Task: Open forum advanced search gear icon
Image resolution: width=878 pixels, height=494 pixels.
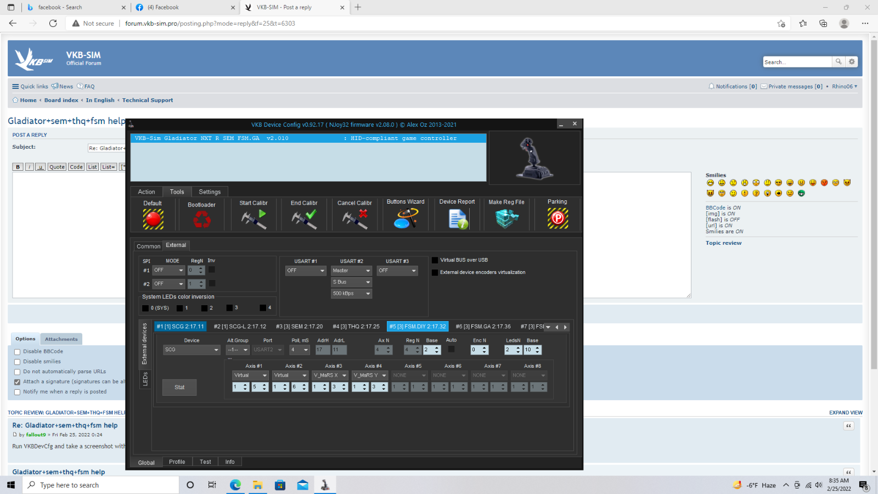Action: click(x=852, y=62)
